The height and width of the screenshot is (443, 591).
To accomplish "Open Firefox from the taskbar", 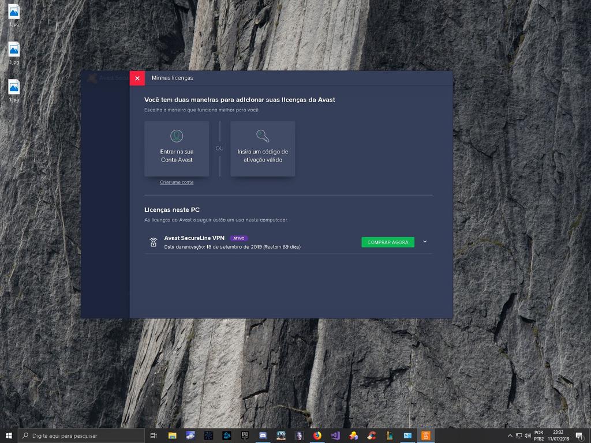I will pyautogui.click(x=317, y=436).
